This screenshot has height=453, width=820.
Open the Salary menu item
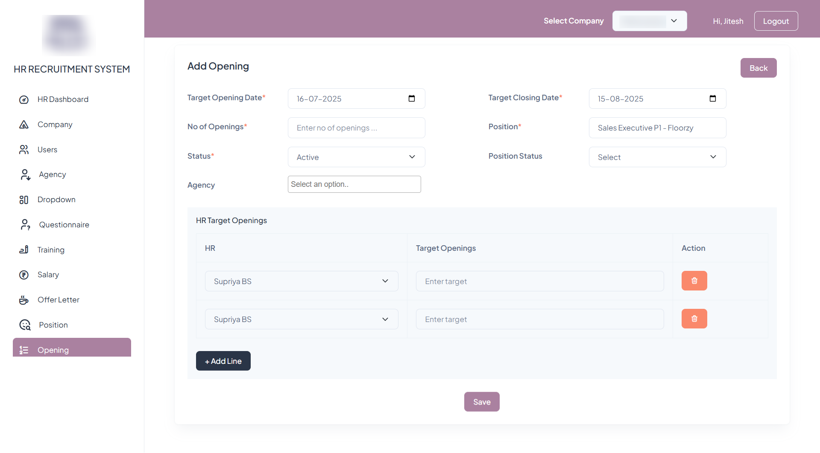click(x=48, y=275)
